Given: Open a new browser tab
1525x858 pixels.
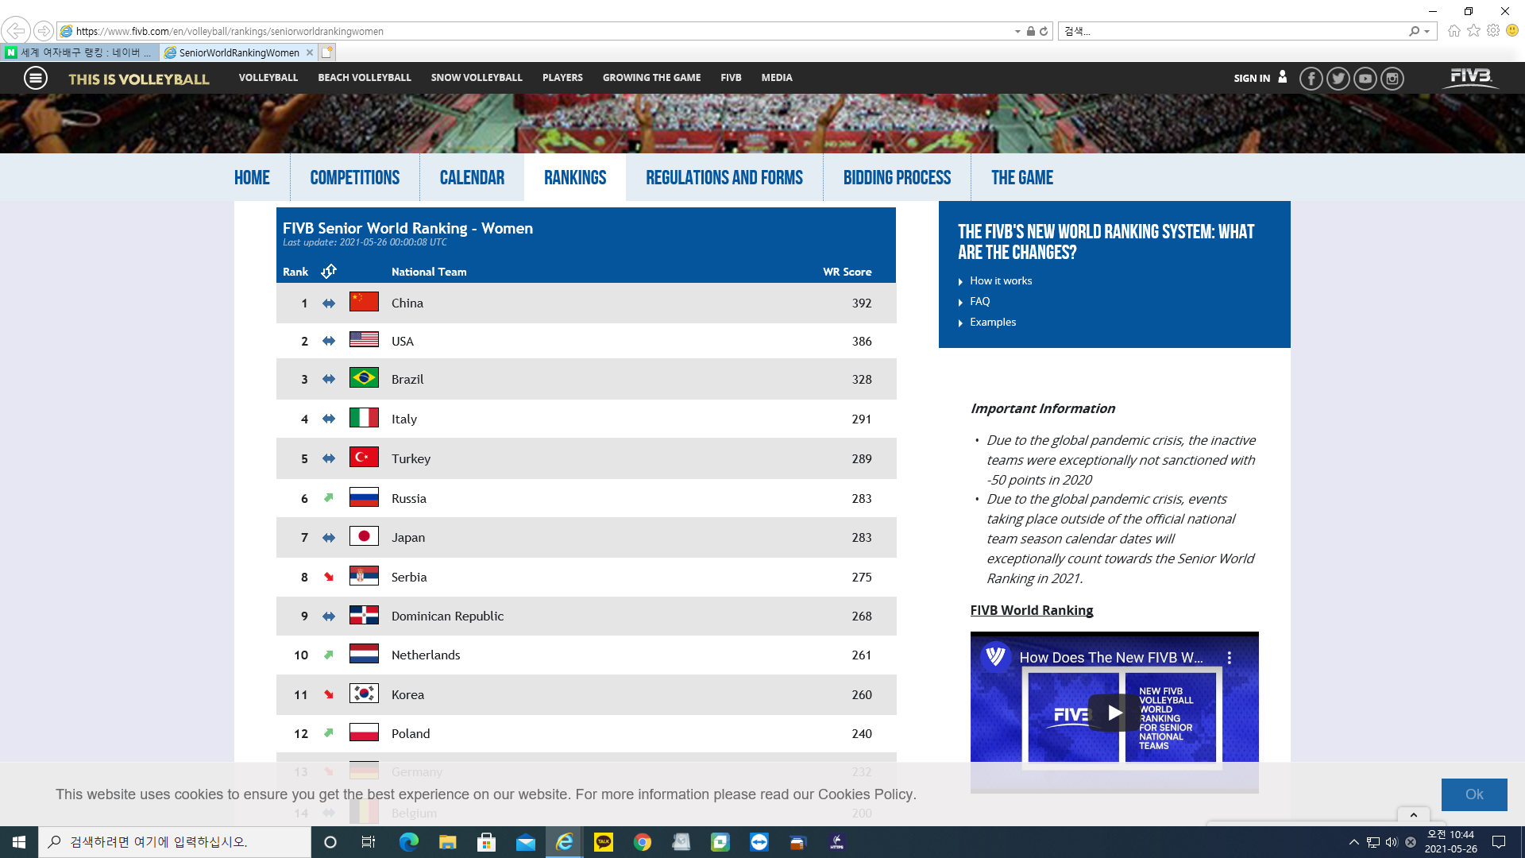Looking at the screenshot, I should coord(326,52).
